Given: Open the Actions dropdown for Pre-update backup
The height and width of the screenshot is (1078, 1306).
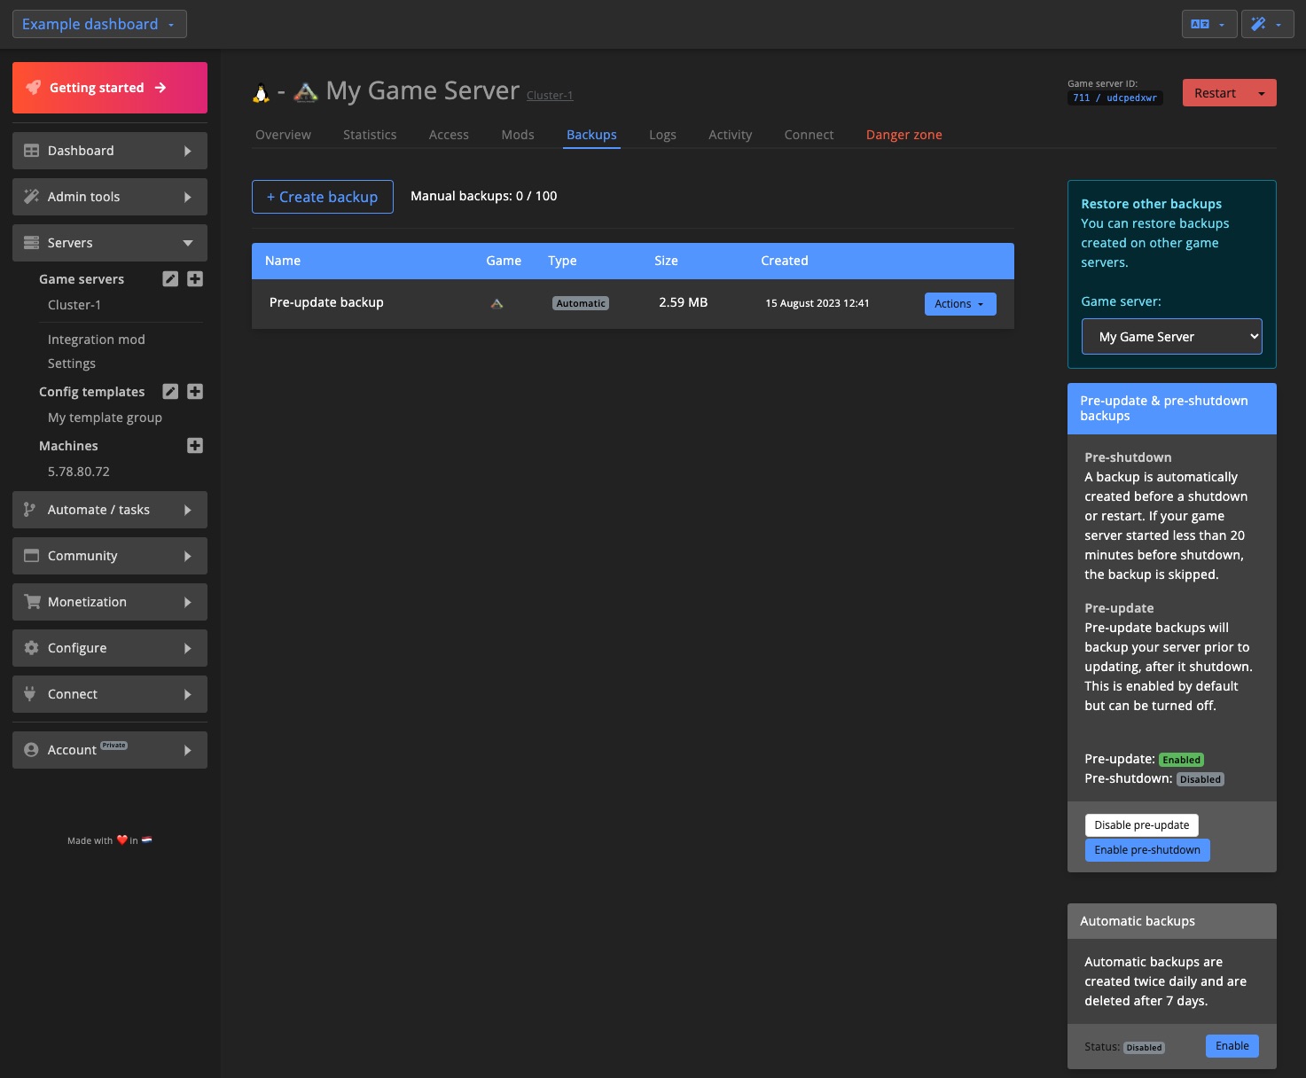Looking at the screenshot, I should [959, 303].
